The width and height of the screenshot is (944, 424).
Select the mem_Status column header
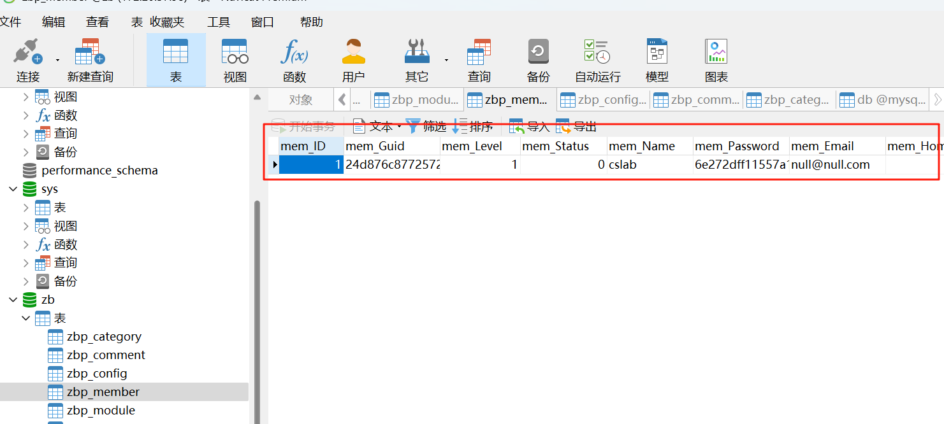[563, 146]
